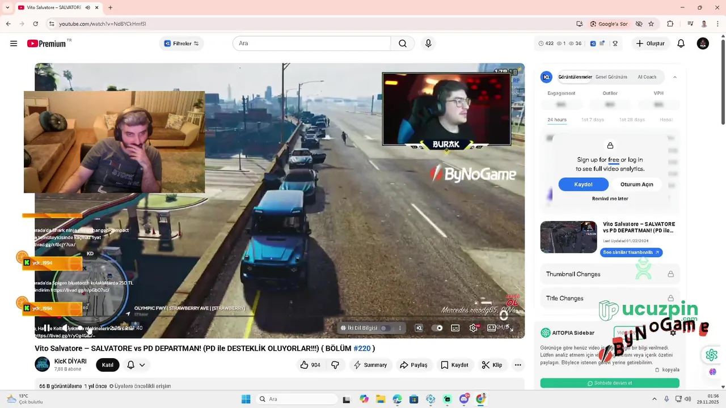Select the 1st 7 days tab
The width and height of the screenshot is (726, 408).
(593, 120)
